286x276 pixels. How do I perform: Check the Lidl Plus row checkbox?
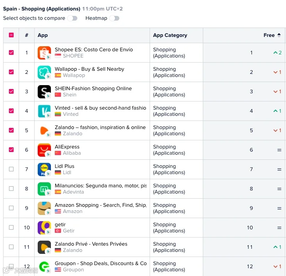point(11,169)
